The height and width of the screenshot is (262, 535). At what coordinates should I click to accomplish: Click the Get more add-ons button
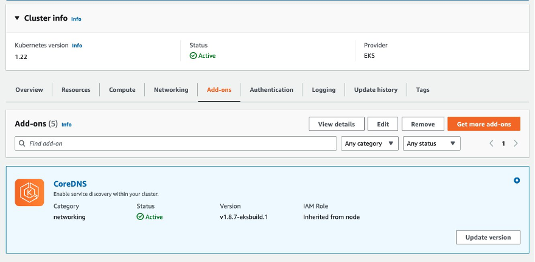(x=483, y=124)
